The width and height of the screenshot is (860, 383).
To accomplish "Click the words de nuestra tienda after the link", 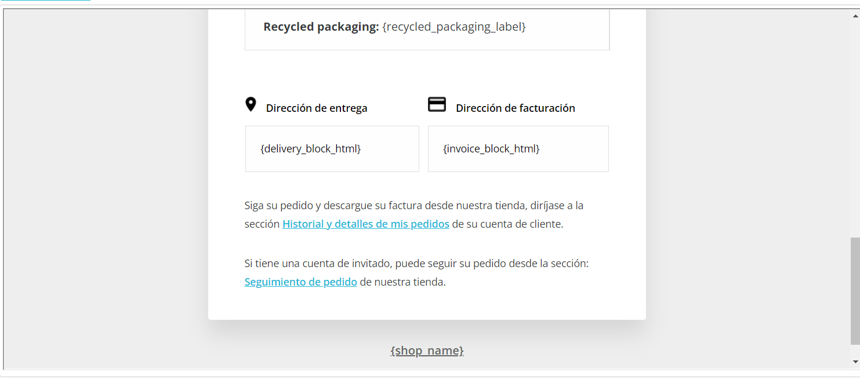I will (x=403, y=282).
